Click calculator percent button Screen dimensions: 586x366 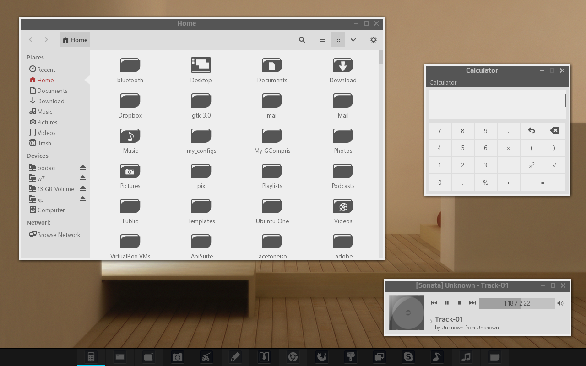[x=485, y=183]
